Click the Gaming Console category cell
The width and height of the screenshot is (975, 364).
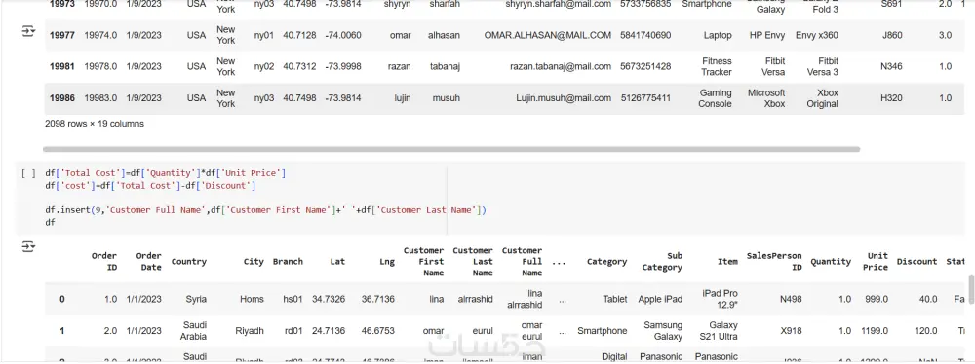point(715,98)
